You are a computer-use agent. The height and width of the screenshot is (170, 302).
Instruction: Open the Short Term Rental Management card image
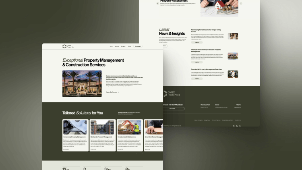[154, 127]
